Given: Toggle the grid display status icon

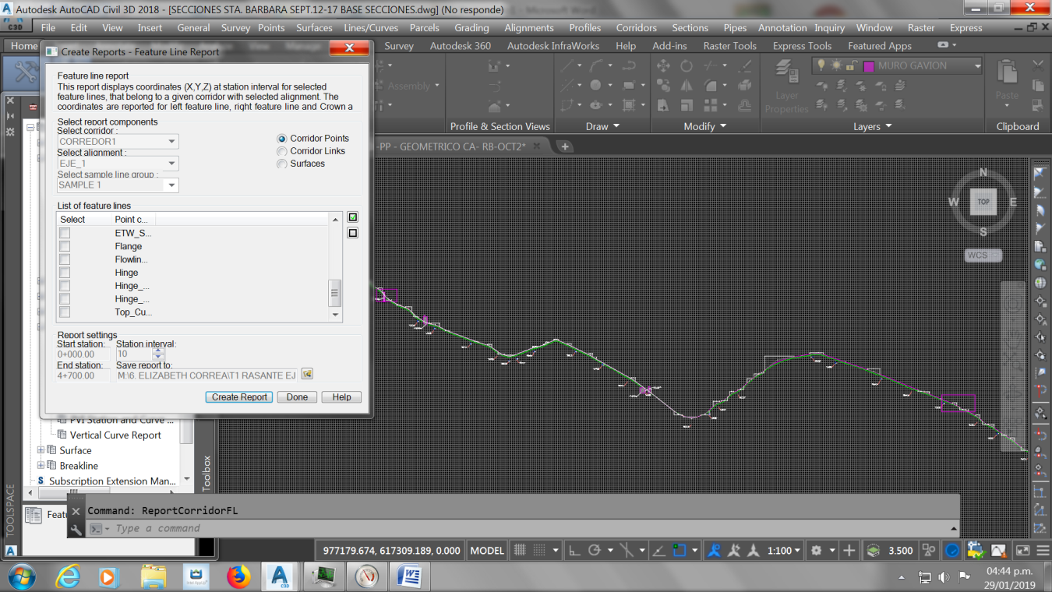Looking at the screenshot, I should 521,550.
